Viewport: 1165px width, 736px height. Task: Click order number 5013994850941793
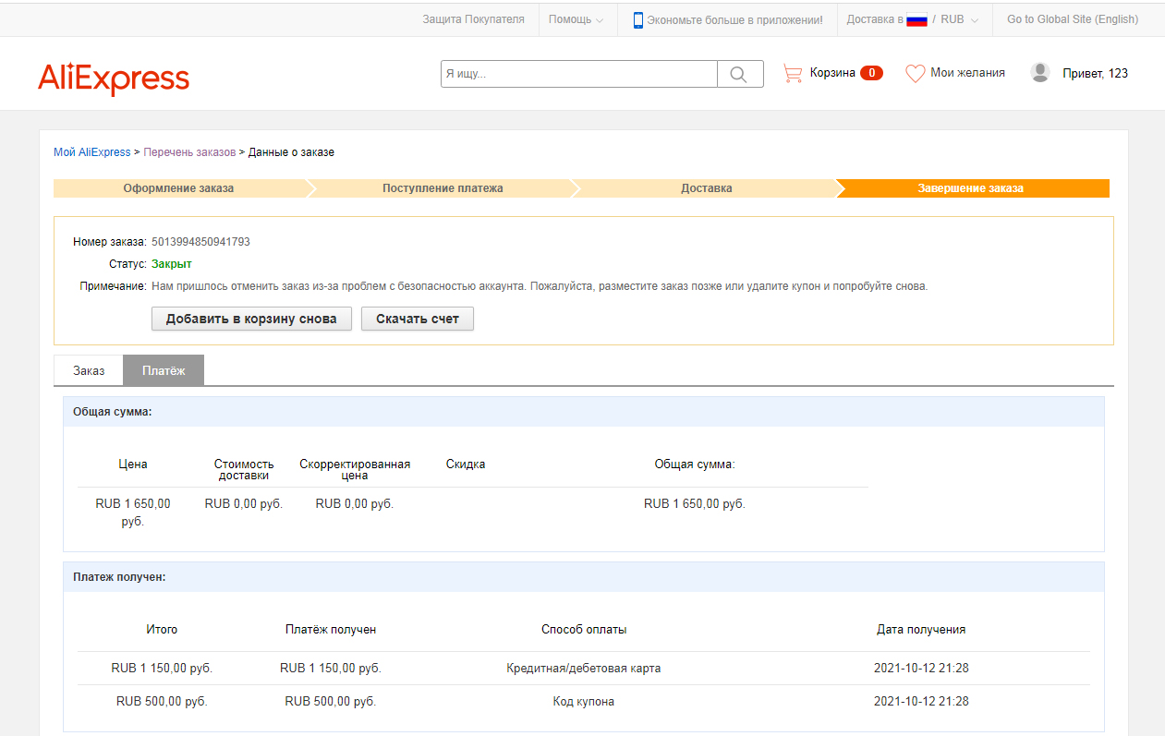(200, 242)
